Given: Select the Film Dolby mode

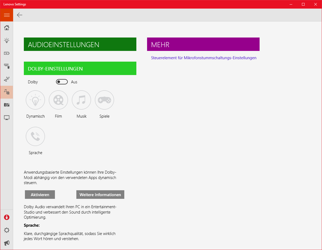Looking at the screenshot, I should tap(58, 100).
